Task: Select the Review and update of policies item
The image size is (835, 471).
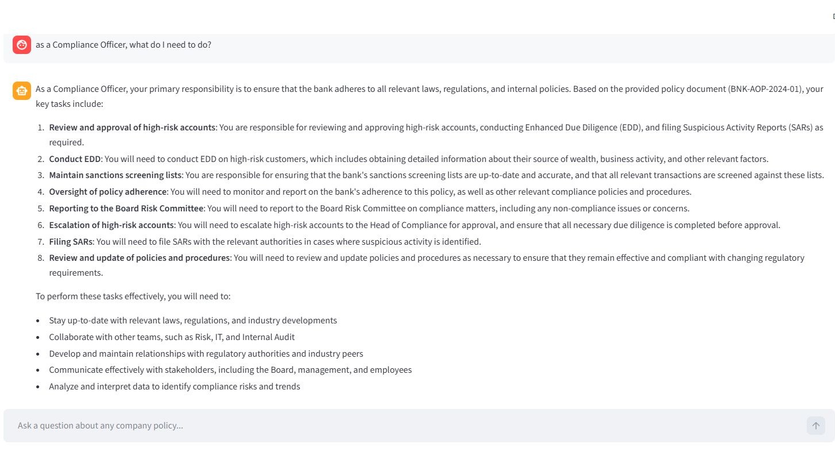Action: [x=139, y=257]
